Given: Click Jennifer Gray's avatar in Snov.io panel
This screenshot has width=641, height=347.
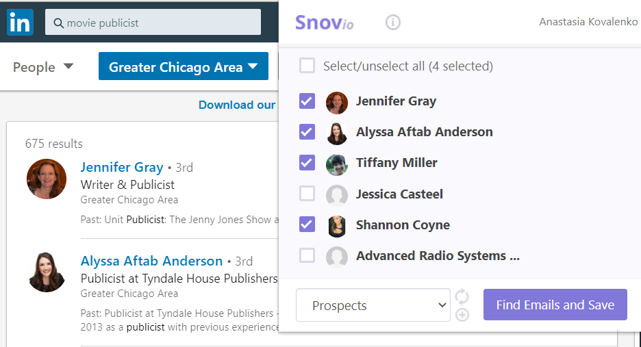Looking at the screenshot, I should pyautogui.click(x=337, y=103).
